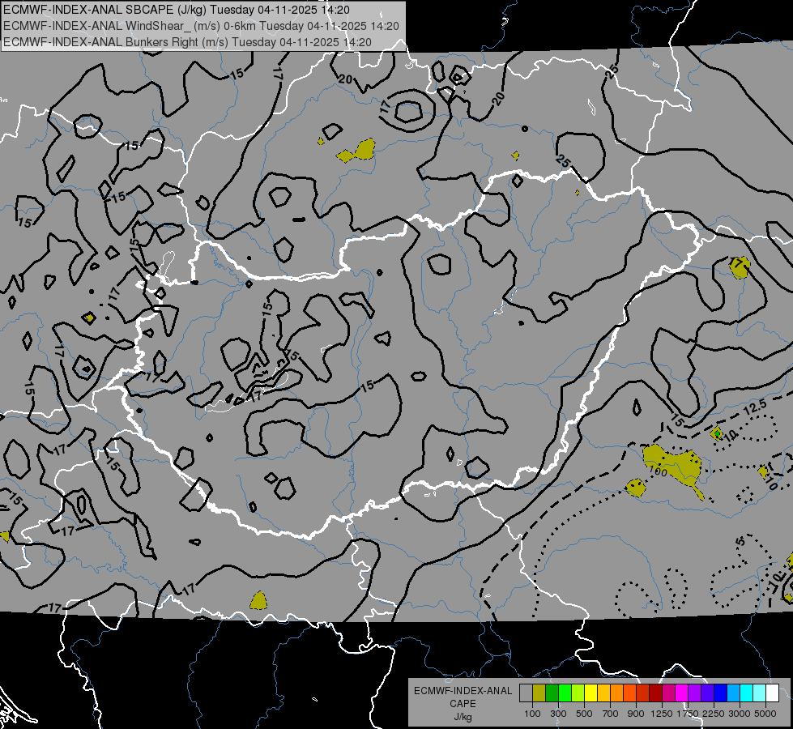The height and width of the screenshot is (729, 793).
Task: Select the gray swatch in CAPE legend
Action: coord(526,693)
